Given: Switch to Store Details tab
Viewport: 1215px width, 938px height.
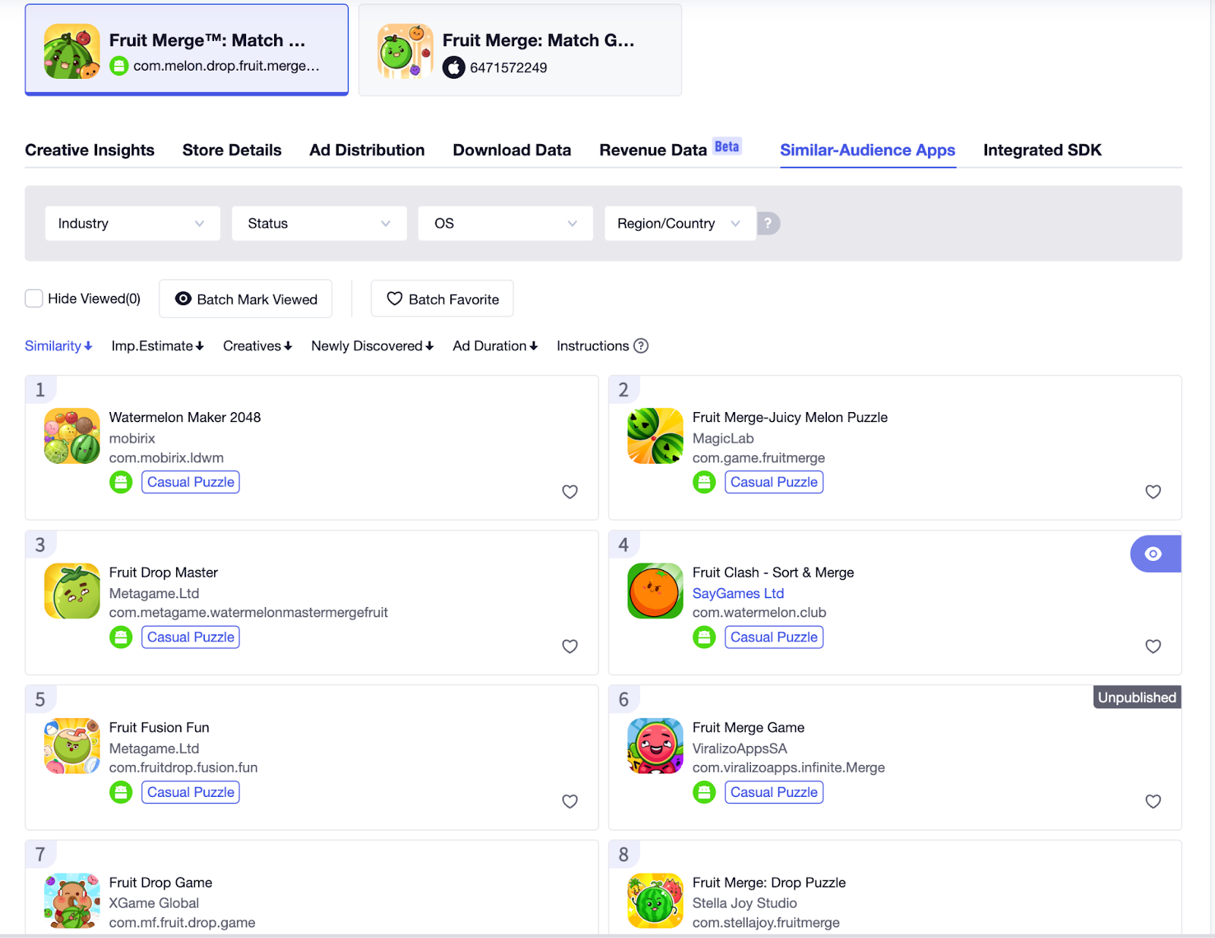Looking at the screenshot, I should coord(232,150).
